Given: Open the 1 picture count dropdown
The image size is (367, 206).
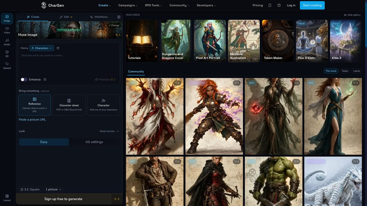Looking at the screenshot, I should (x=54, y=189).
